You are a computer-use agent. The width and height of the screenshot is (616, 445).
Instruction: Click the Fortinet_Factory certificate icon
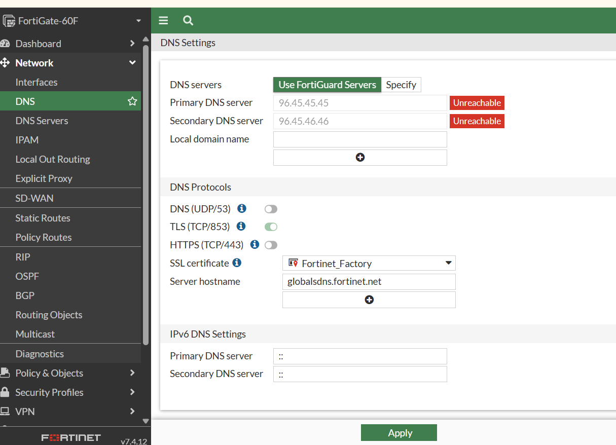(293, 263)
